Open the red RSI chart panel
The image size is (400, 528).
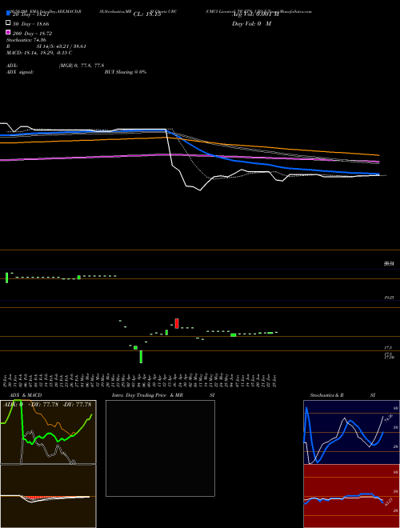pos(351,496)
